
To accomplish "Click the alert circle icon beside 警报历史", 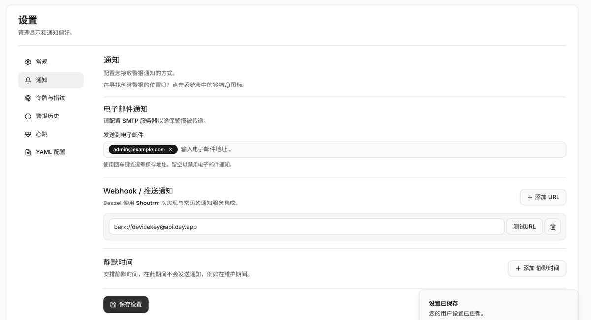I will (28, 116).
